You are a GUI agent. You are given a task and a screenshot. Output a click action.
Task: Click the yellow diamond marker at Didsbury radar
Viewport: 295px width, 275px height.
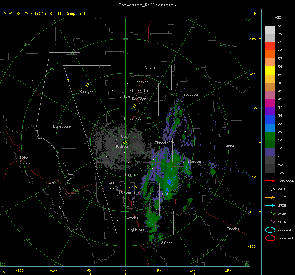125,143
